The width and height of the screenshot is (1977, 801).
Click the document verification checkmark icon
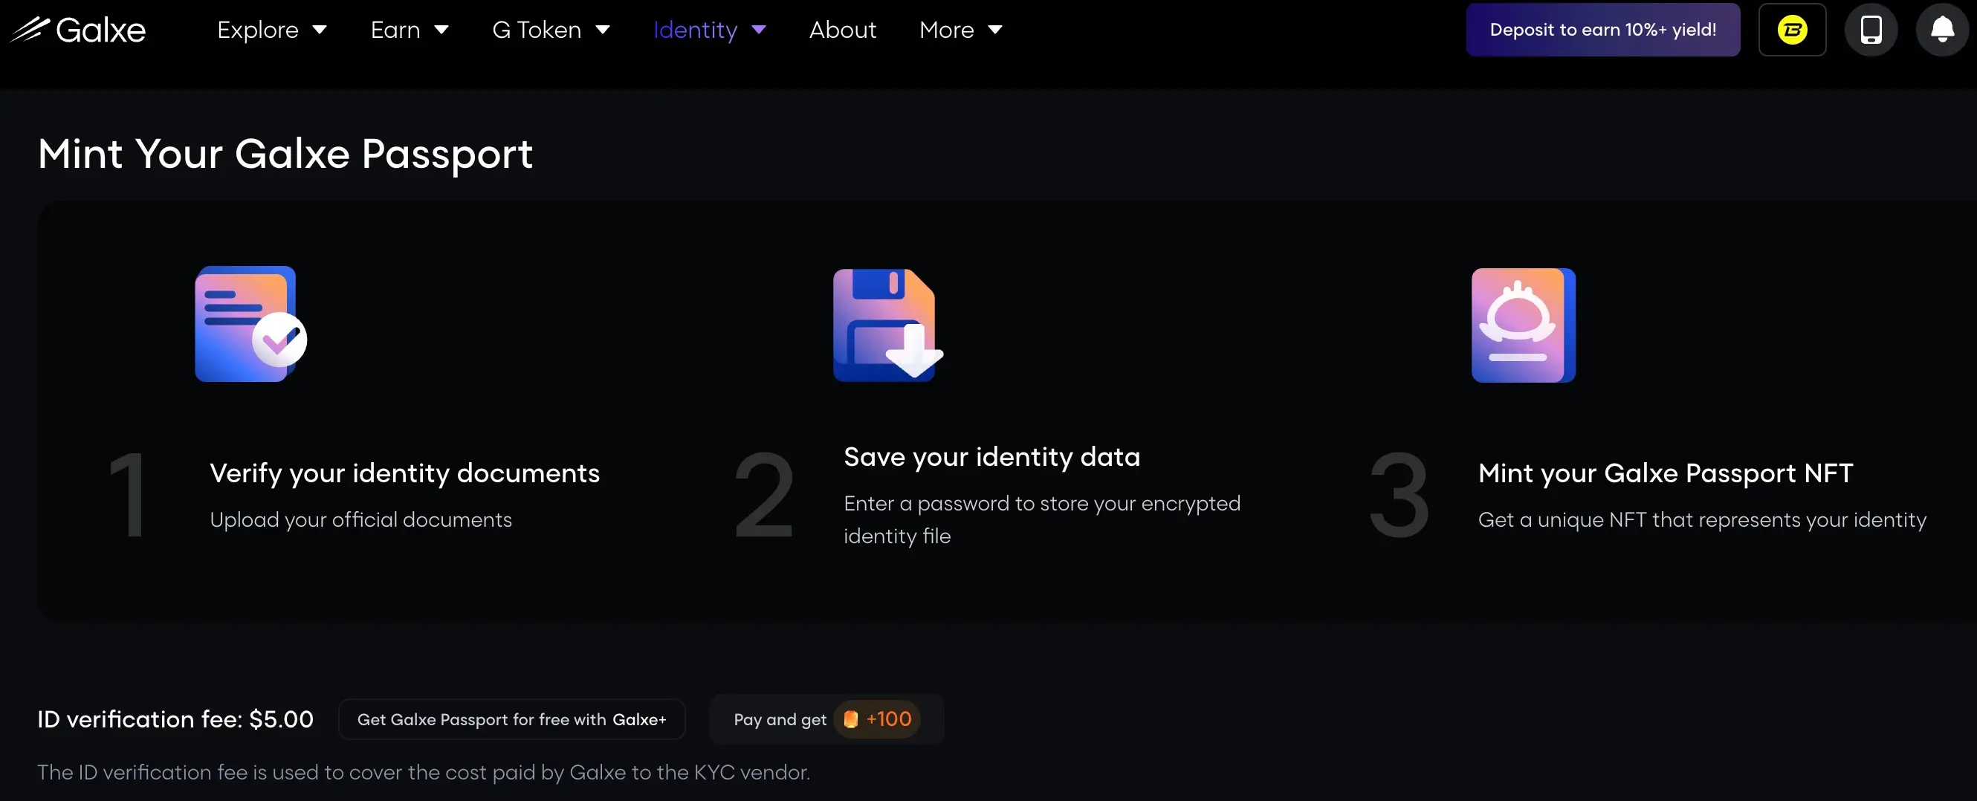[250, 324]
